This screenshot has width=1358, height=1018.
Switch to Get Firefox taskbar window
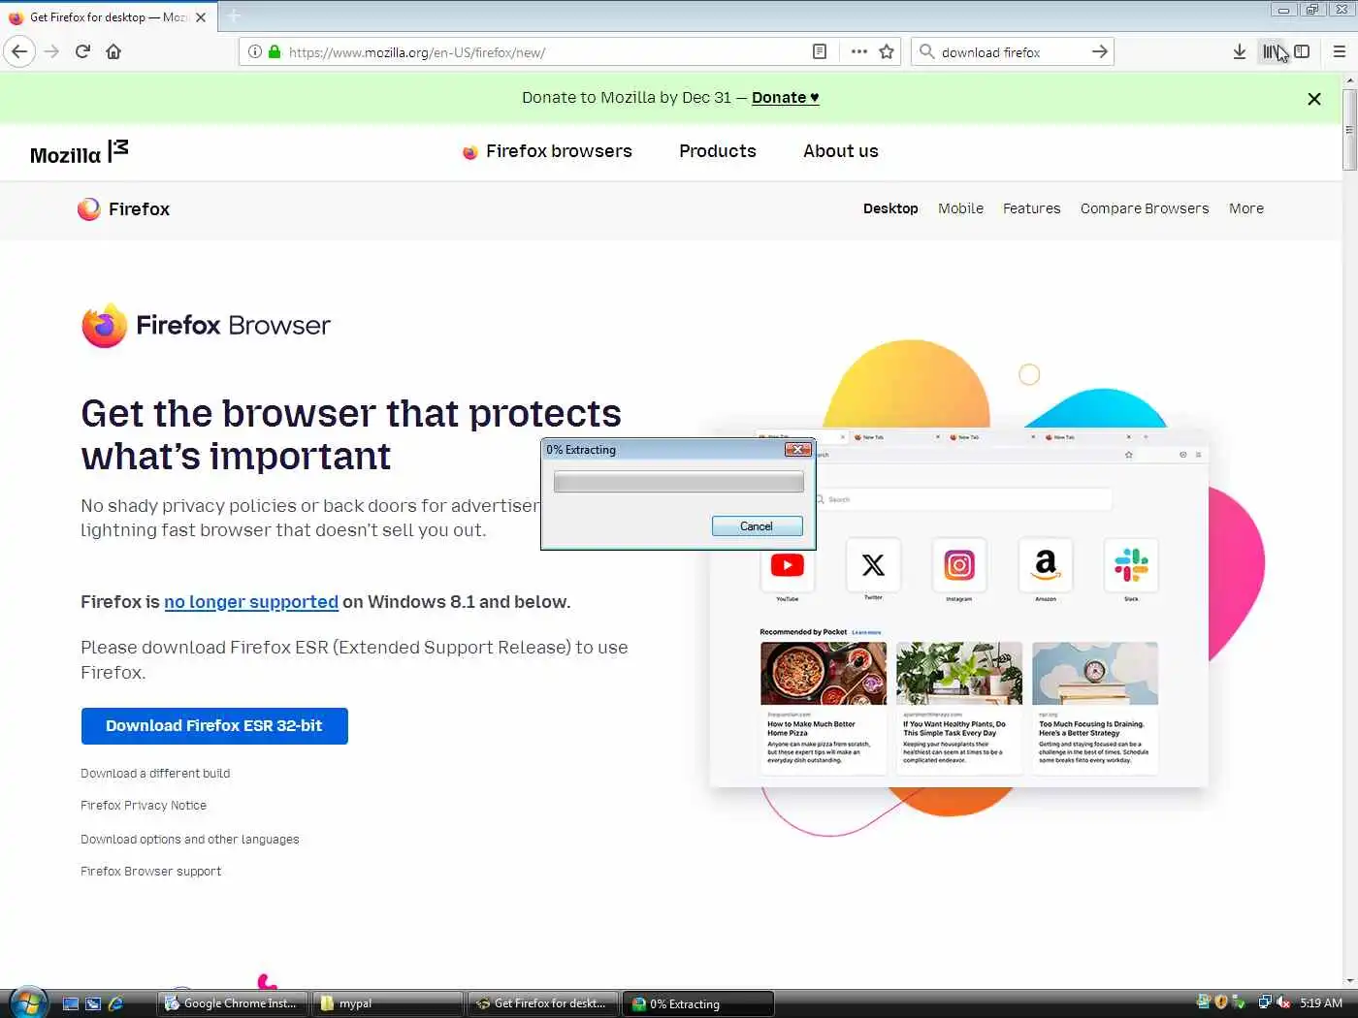(x=543, y=1003)
